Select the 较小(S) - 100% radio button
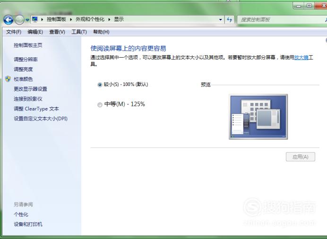Image resolution: width=327 pixels, height=239 pixels. (x=100, y=85)
